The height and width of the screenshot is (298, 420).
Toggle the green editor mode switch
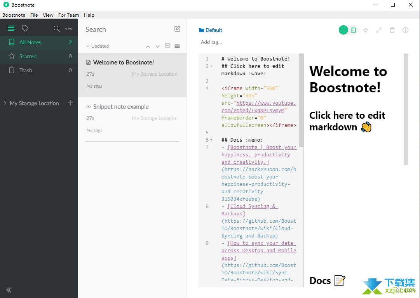click(343, 30)
